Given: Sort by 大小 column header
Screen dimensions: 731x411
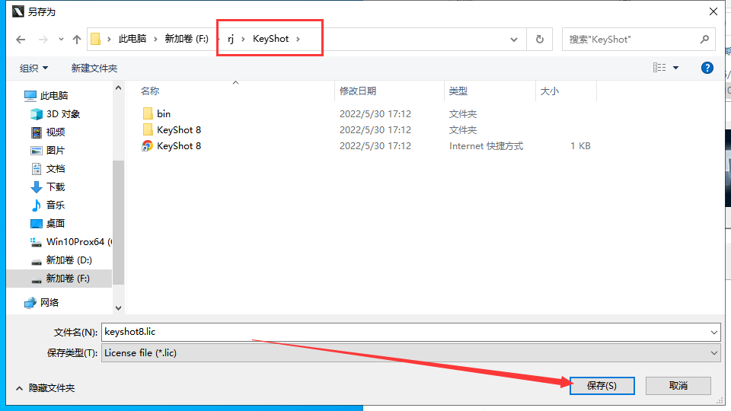Looking at the screenshot, I should [549, 91].
